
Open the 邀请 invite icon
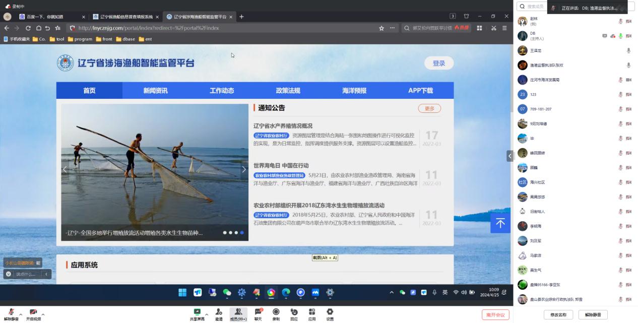[219, 312]
